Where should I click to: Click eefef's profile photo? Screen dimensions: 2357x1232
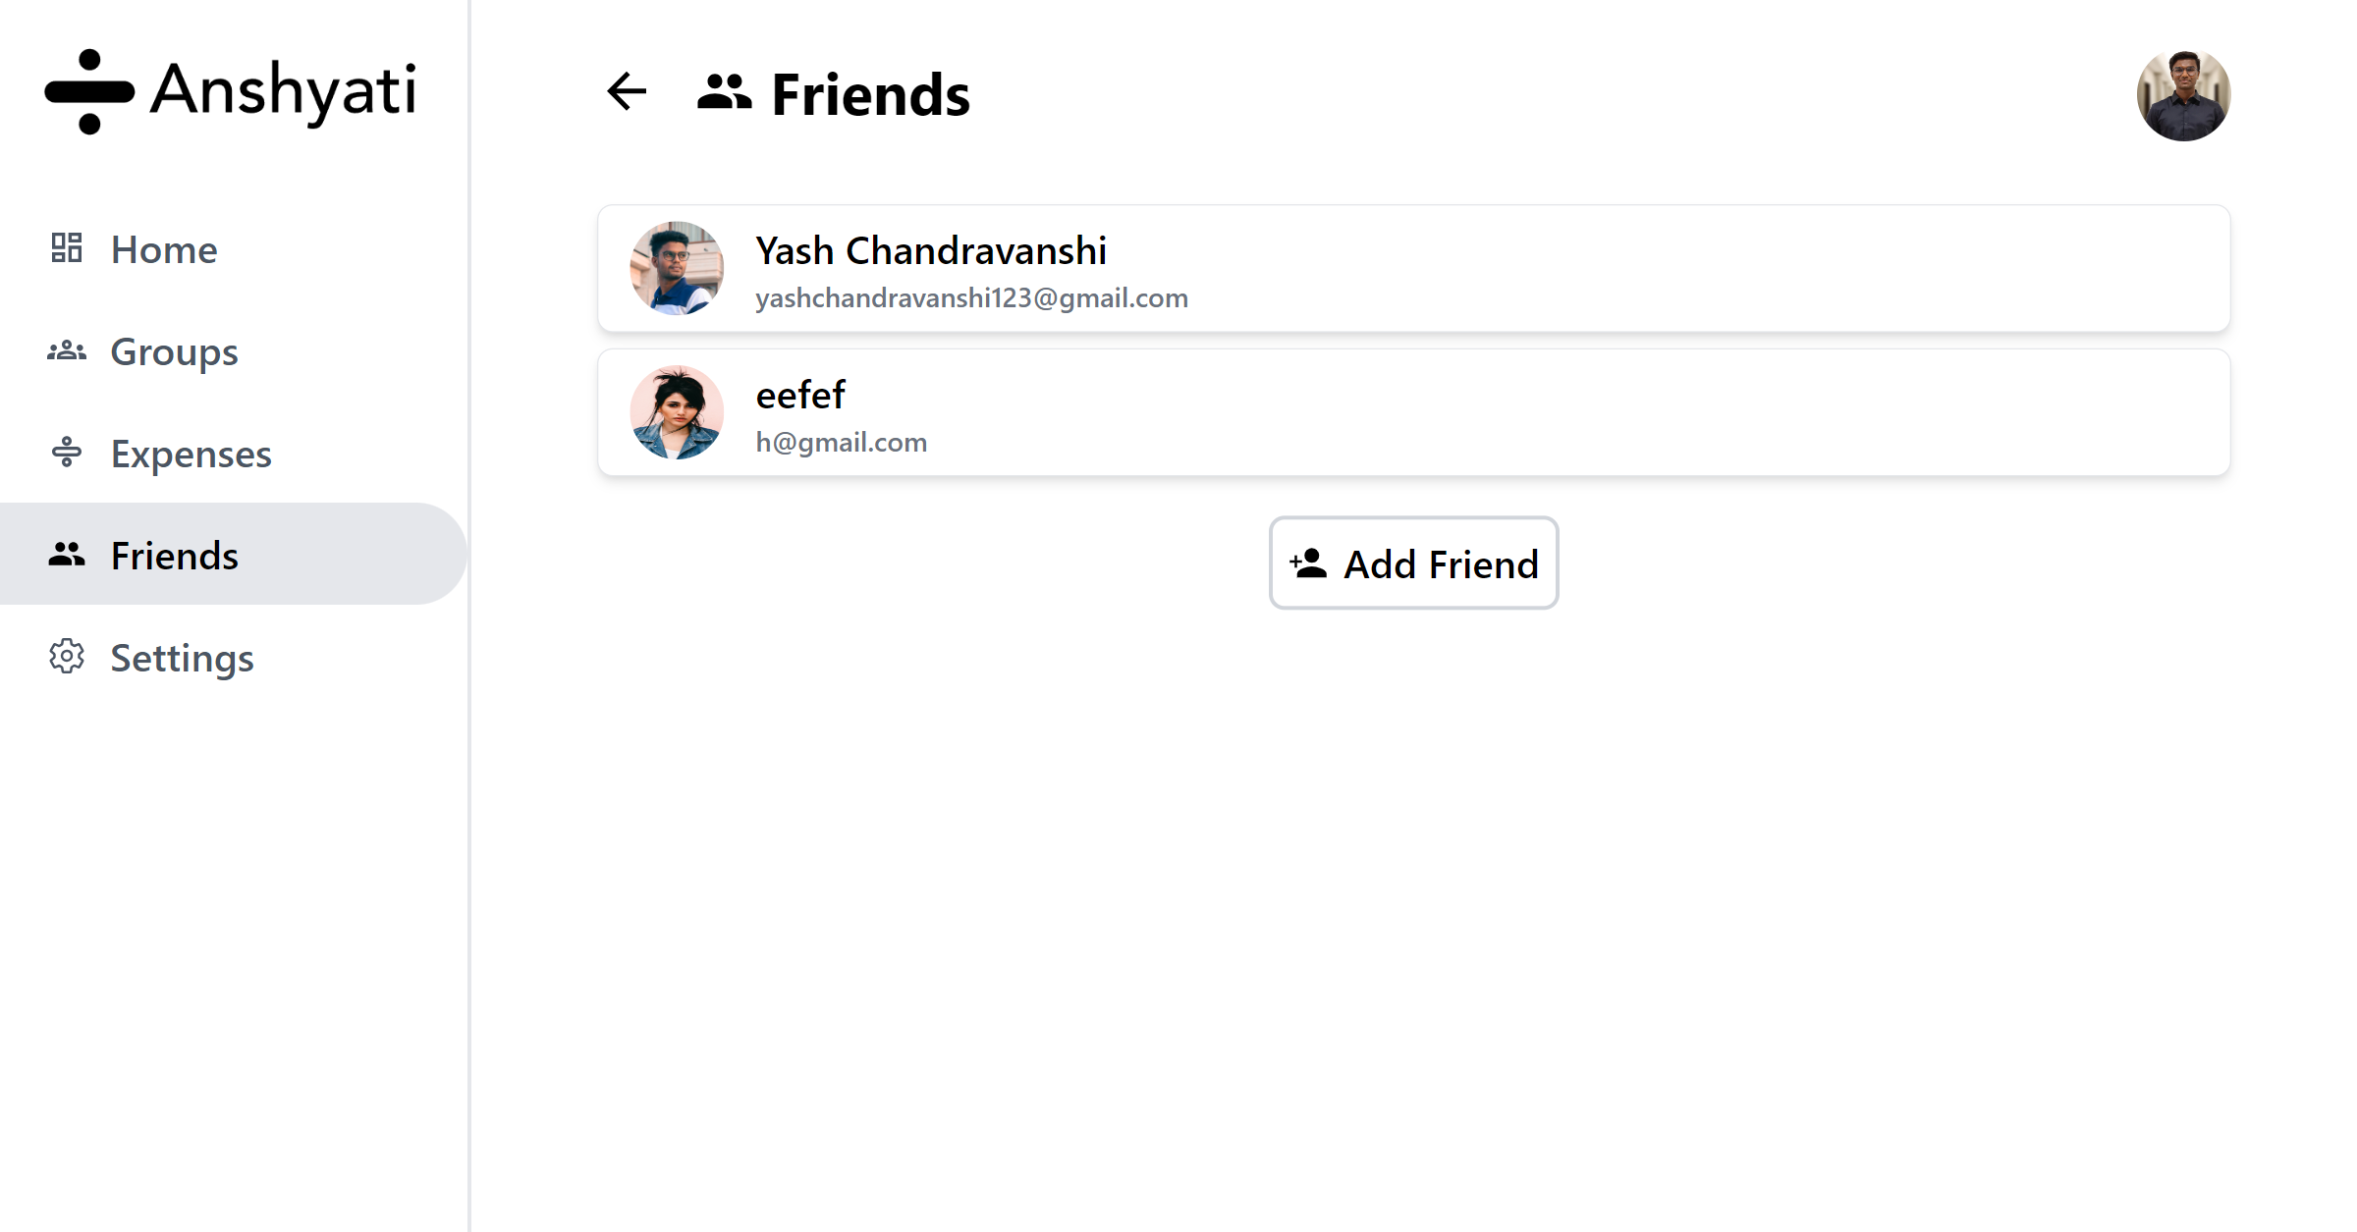pos(677,412)
